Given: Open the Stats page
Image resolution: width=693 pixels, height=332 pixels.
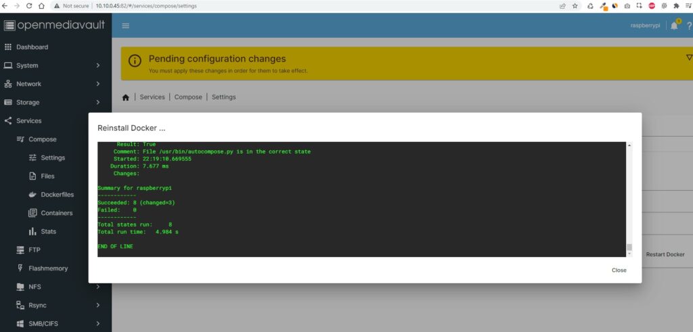Looking at the screenshot, I should coord(49,231).
